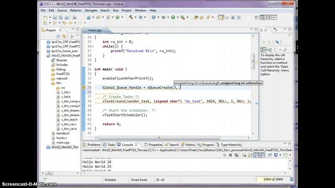This screenshot has width=335, height=188.
Task: Remove All Terminated Launches in Console
Action: [x=236, y=155]
